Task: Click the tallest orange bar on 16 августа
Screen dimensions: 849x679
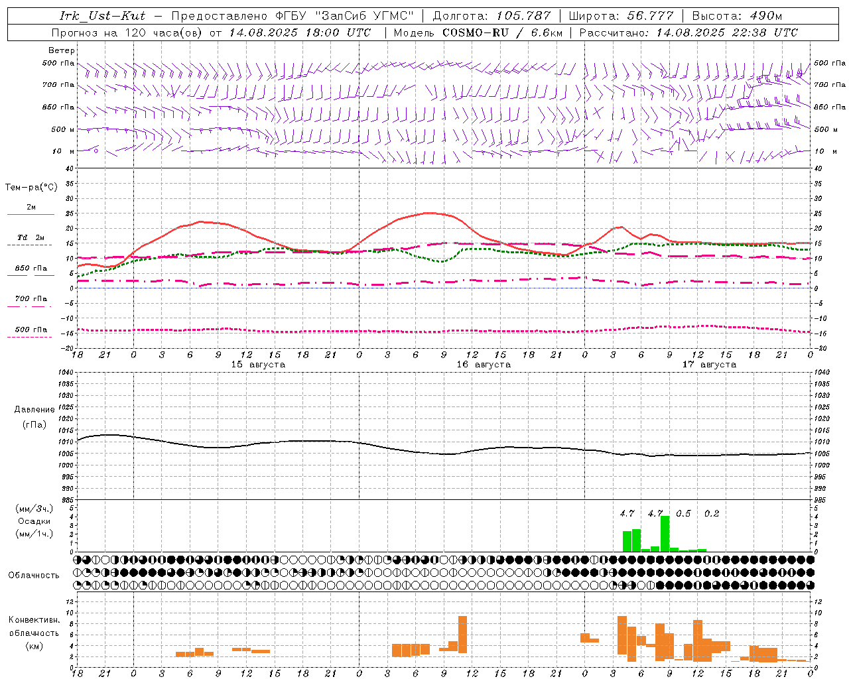Action: (x=462, y=635)
